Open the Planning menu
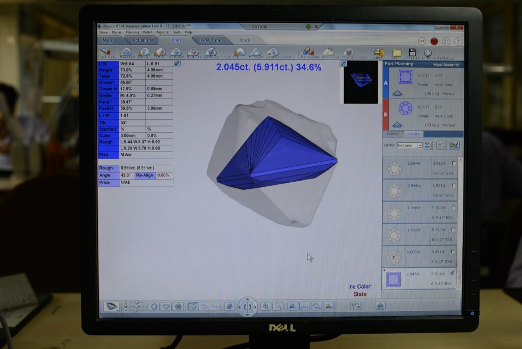 pos(132,32)
